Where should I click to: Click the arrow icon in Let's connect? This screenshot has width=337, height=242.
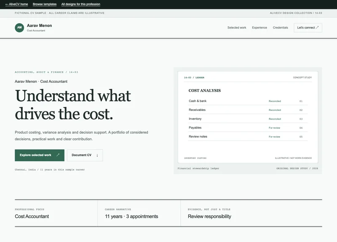pyautogui.click(x=317, y=27)
